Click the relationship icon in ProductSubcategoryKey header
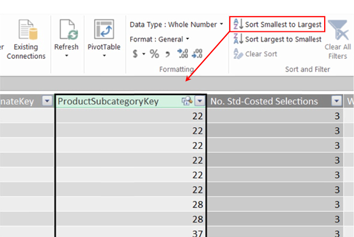 point(186,101)
